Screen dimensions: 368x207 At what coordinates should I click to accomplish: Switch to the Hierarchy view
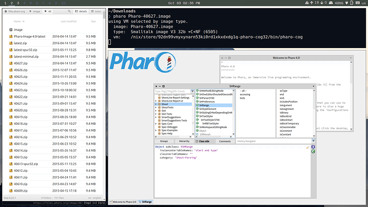[x=184, y=141]
